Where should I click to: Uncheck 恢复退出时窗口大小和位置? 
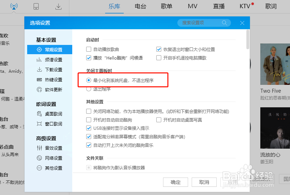click(x=159, y=50)
